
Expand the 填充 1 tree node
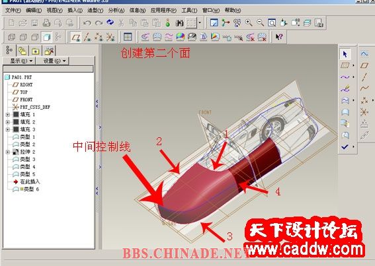[8, 115]
